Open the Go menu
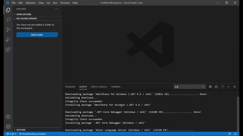The height and width of the screenshot is (136, 243). tap(48, 3)
